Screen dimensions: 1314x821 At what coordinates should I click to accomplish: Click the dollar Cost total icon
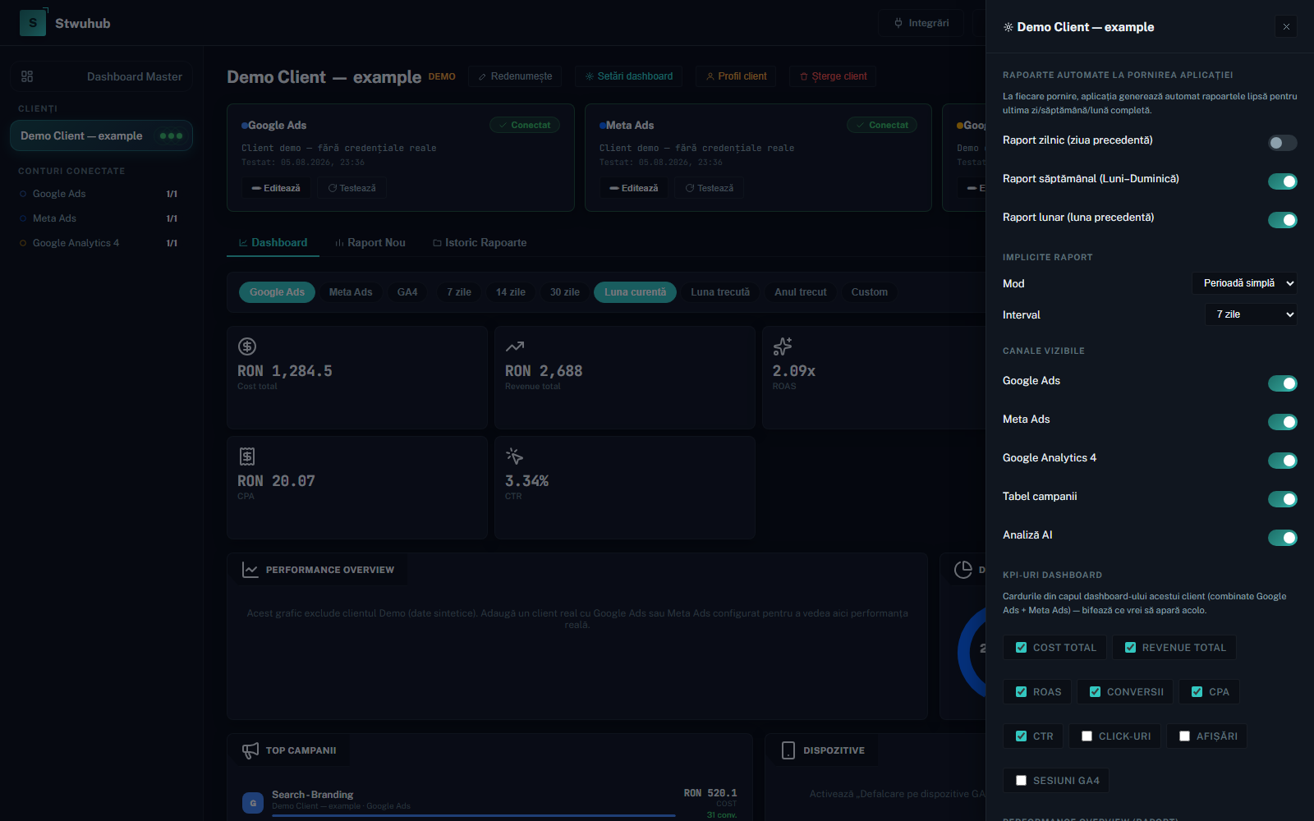[x=247, y=346]
